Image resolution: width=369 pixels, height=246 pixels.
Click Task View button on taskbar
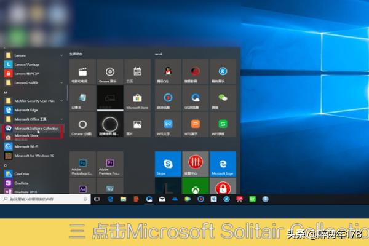[97, 199]
